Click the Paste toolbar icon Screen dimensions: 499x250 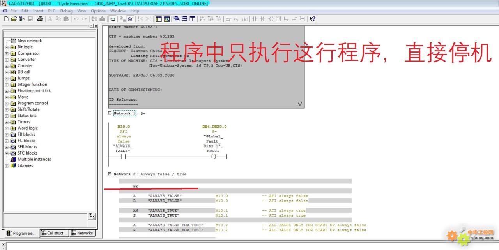pos(66,19)
